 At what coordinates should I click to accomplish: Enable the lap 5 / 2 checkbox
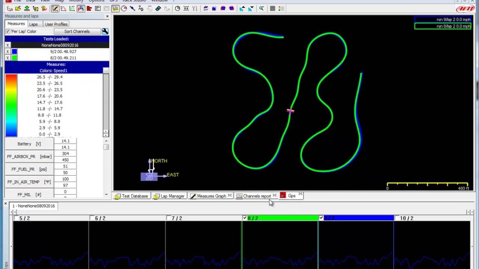tap(16, 218)
